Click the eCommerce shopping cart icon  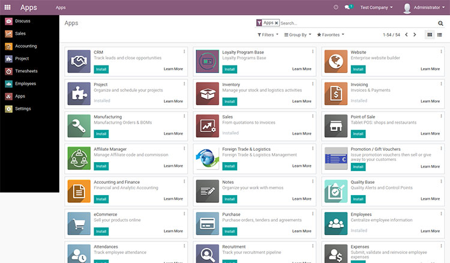79,223
